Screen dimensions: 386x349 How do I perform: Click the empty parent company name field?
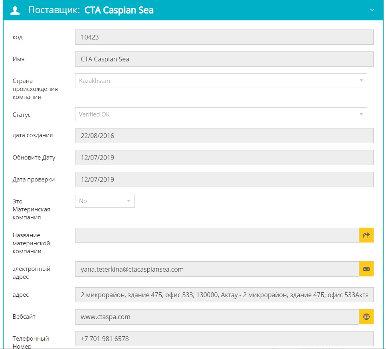coord(217,235)
